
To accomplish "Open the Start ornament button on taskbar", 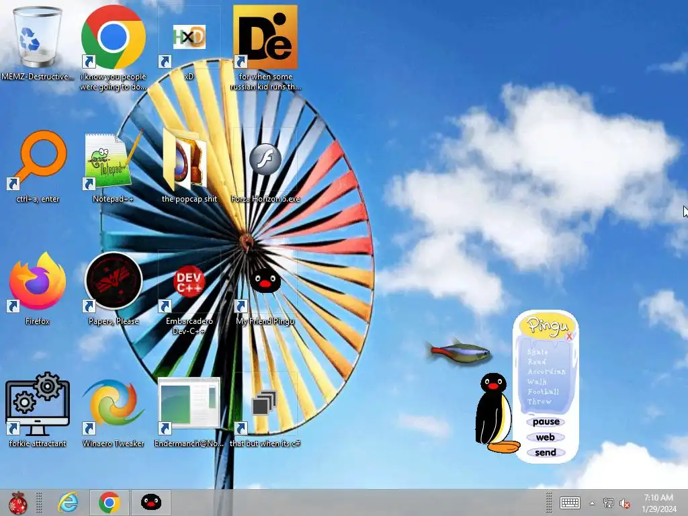I will (17, 503).
